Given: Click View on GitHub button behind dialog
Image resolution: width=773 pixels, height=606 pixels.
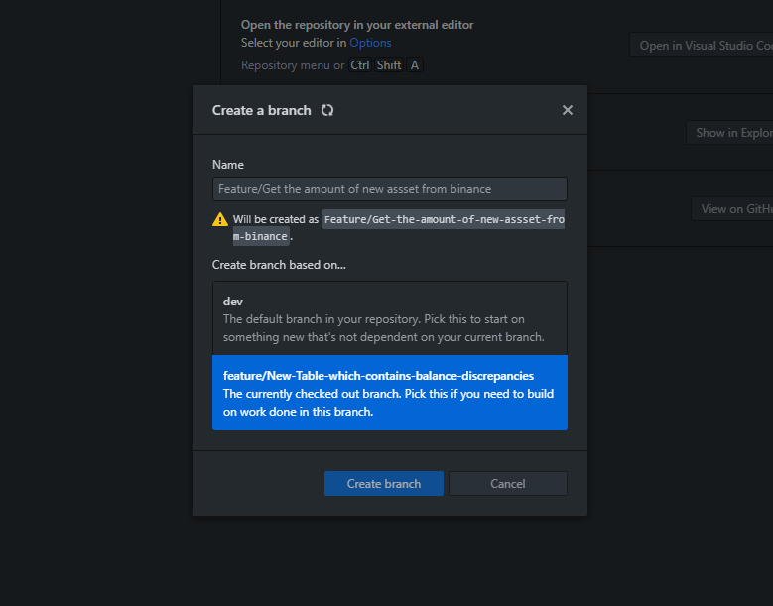Looking at the screenshot, I should coord(732,209).
